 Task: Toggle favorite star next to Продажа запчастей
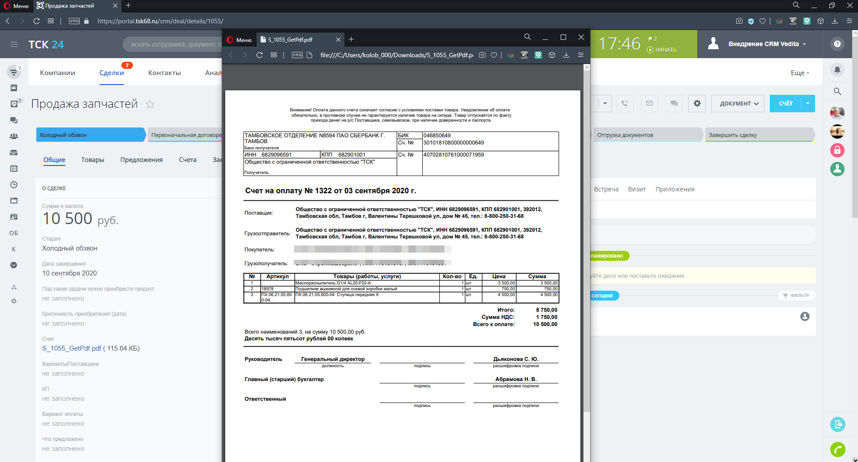click(150, 104)
